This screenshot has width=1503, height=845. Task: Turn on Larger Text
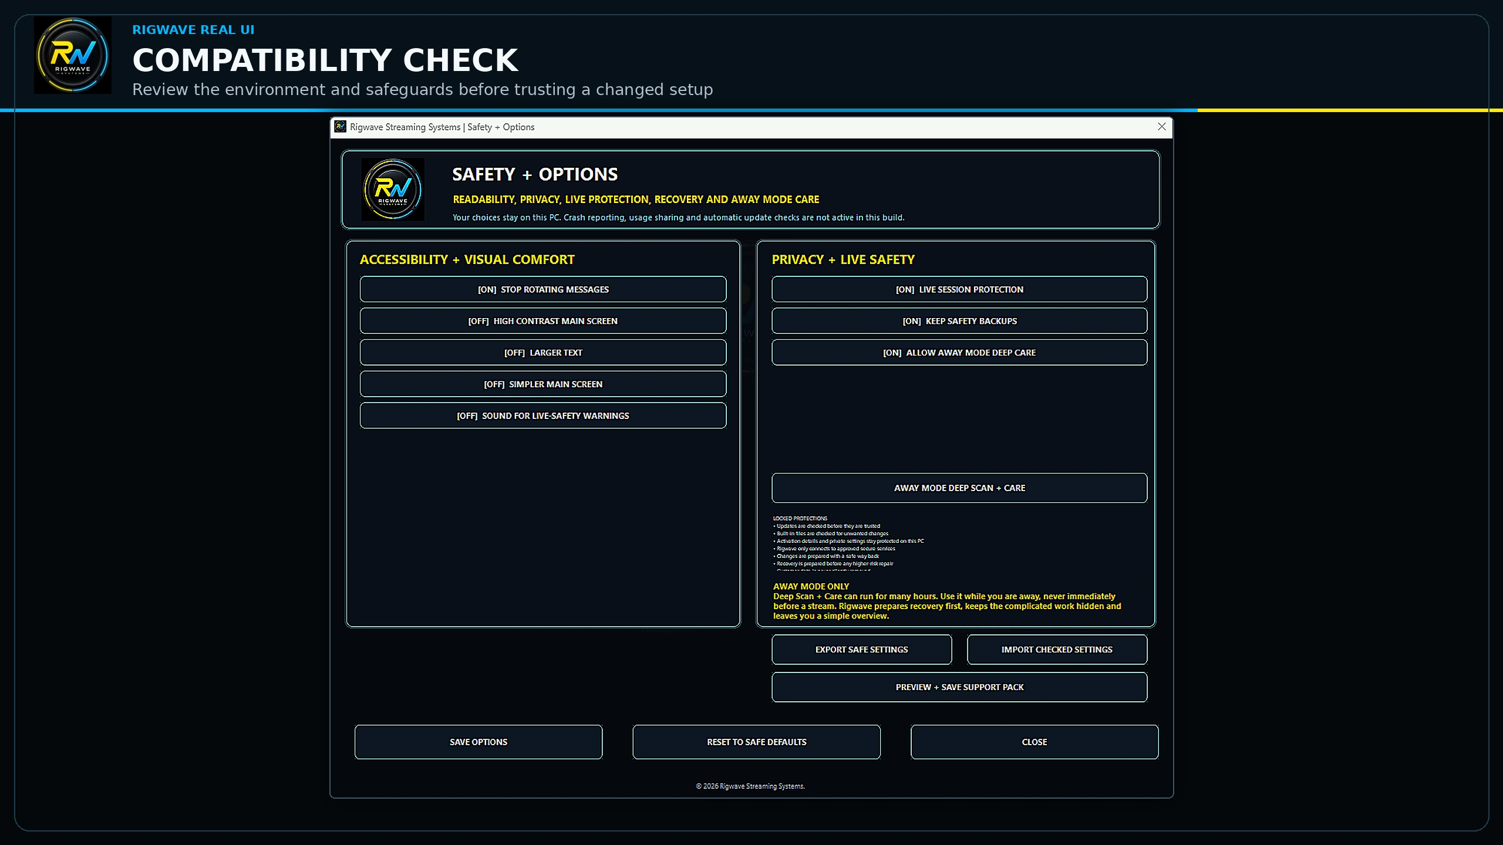point(543,353)
